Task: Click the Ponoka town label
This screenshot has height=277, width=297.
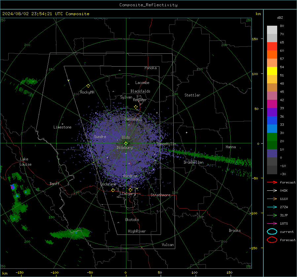Action: point(150,68)
